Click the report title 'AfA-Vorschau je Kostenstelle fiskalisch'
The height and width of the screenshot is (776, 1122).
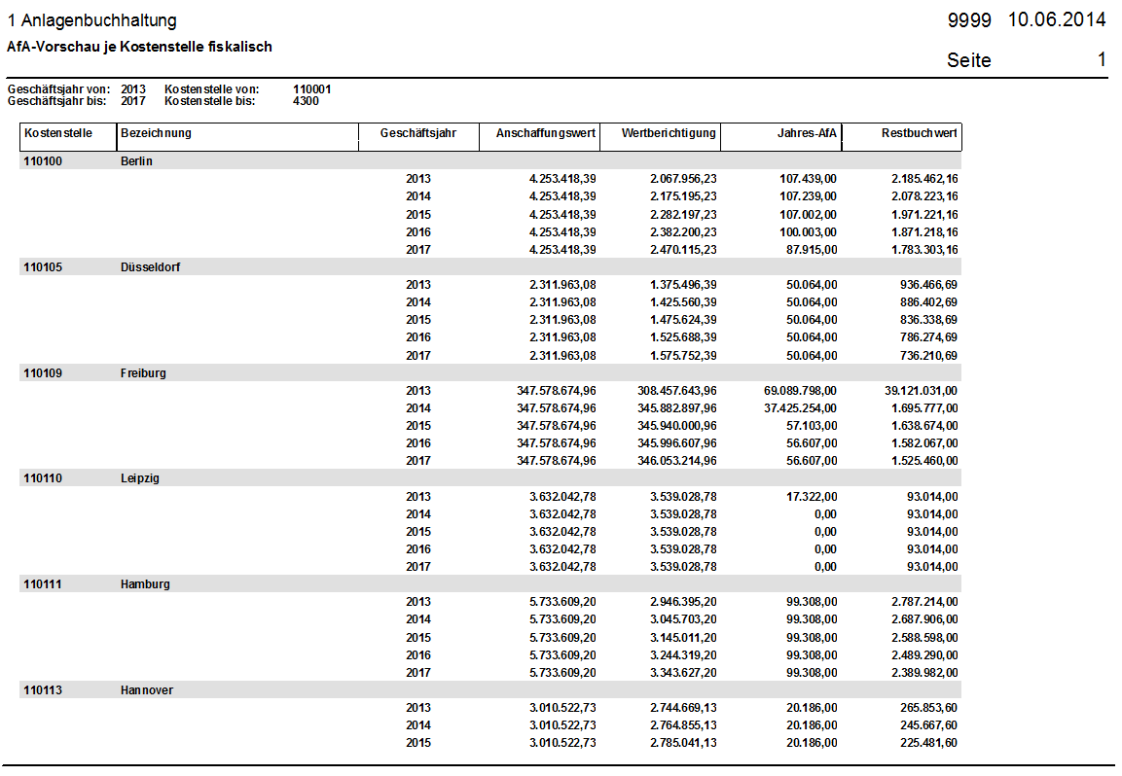click(139, 47)
